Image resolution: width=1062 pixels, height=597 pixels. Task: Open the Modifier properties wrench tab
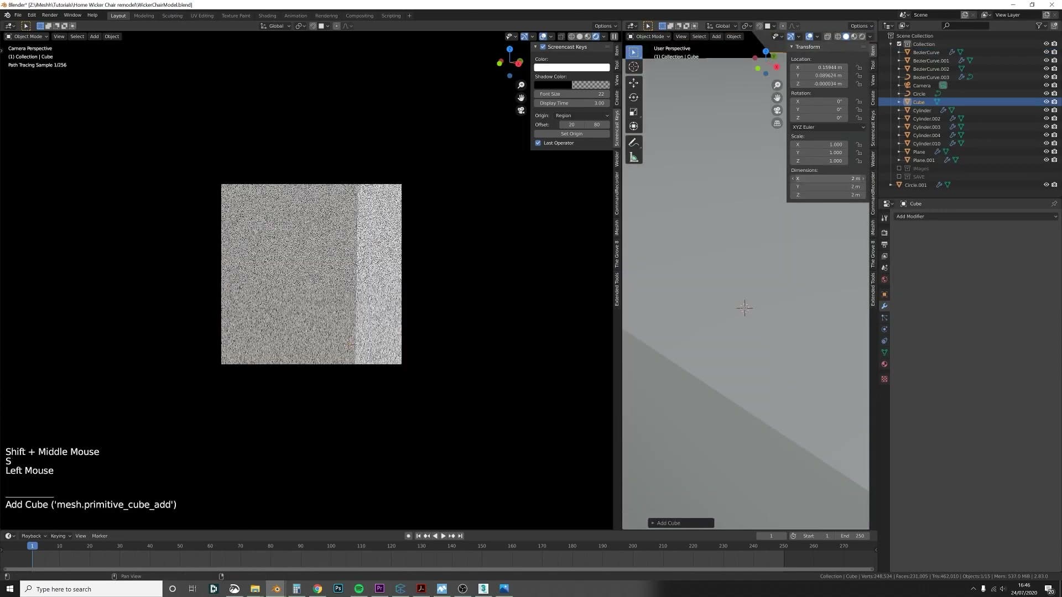(x=884, y=306)
